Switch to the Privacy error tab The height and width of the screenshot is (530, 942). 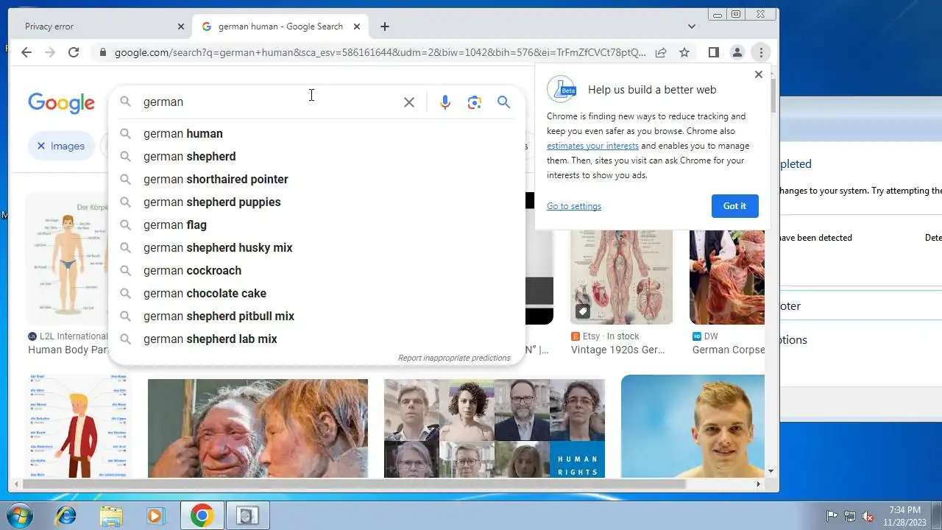(x=104, y=26)
